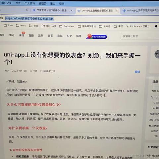This screenshot has height=159, width=159.
Task: Go to 沸点 in juejin navigation
Action: pos(12,35)
